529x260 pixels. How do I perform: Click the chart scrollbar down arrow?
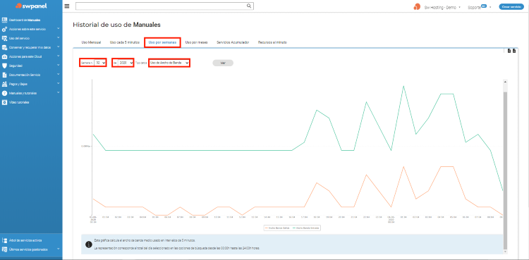(505, 252)
